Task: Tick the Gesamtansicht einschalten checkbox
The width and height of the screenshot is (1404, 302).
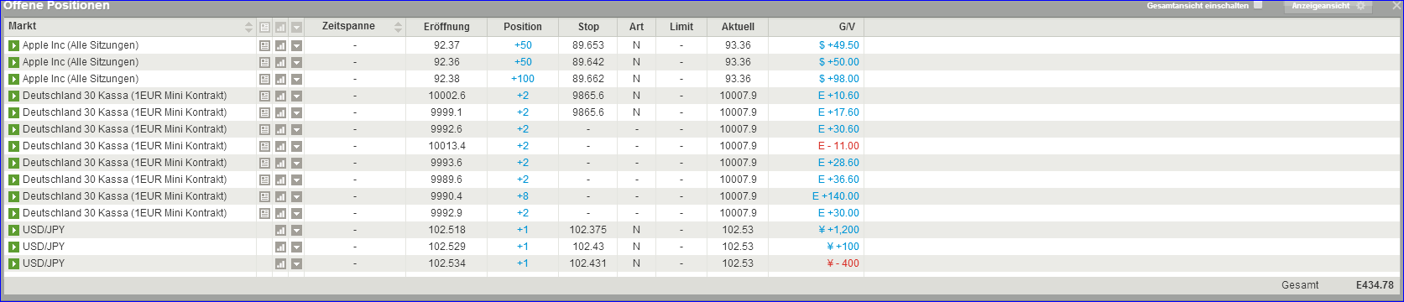Action: click(1258, 5)
